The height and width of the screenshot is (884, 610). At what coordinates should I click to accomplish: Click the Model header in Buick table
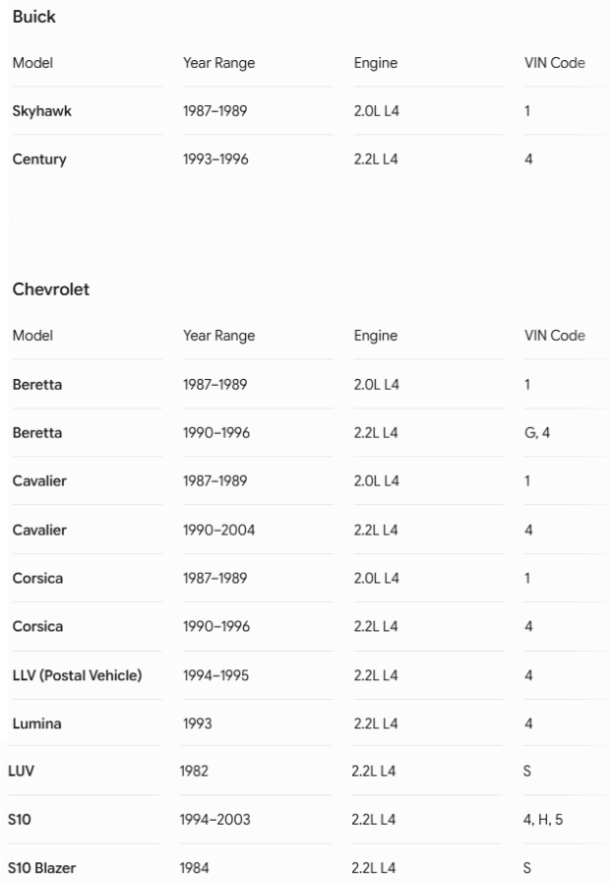point(32,63)
